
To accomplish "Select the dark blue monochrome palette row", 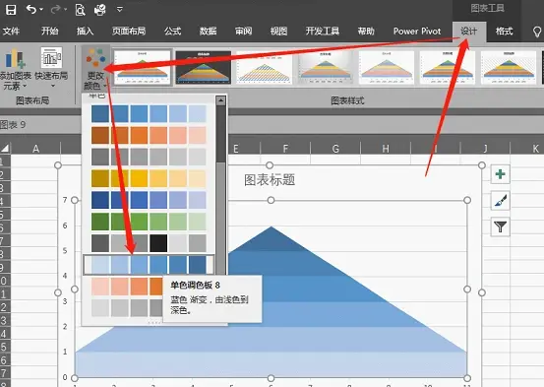I will [149, 200].
